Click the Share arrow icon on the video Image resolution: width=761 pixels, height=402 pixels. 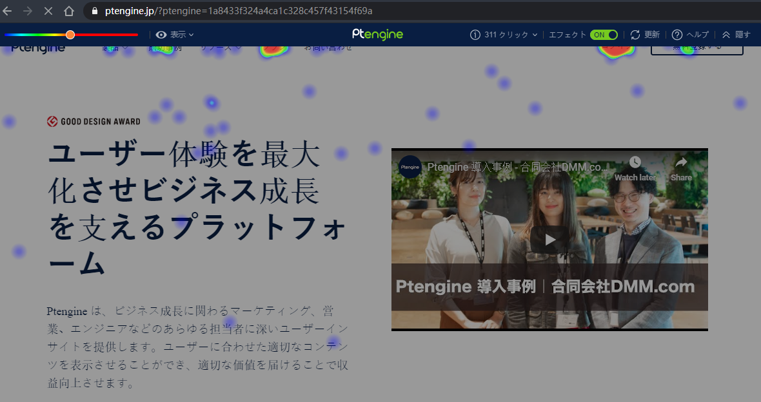click(682, 162)
